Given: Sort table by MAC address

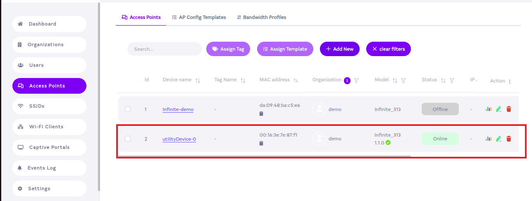Looking at the screenshot, I should [296, 80].
